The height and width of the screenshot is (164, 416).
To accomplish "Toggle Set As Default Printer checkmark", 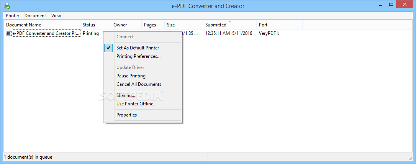I will coord(108,48).
